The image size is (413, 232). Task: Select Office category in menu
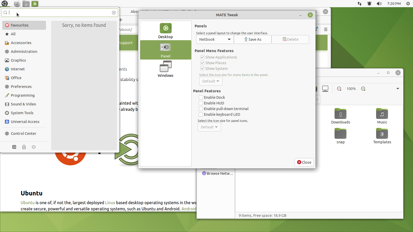click(24, 78)
